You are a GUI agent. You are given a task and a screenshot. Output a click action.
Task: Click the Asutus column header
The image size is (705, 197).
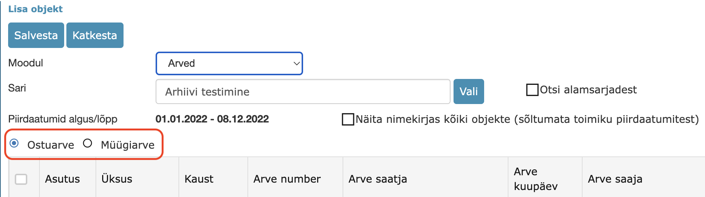(62, 179)
